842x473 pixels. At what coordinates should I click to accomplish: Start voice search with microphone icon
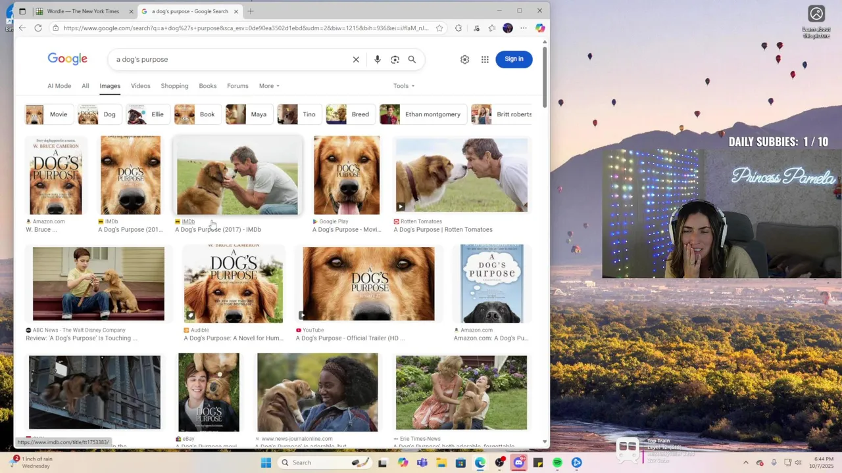point(378,59)
